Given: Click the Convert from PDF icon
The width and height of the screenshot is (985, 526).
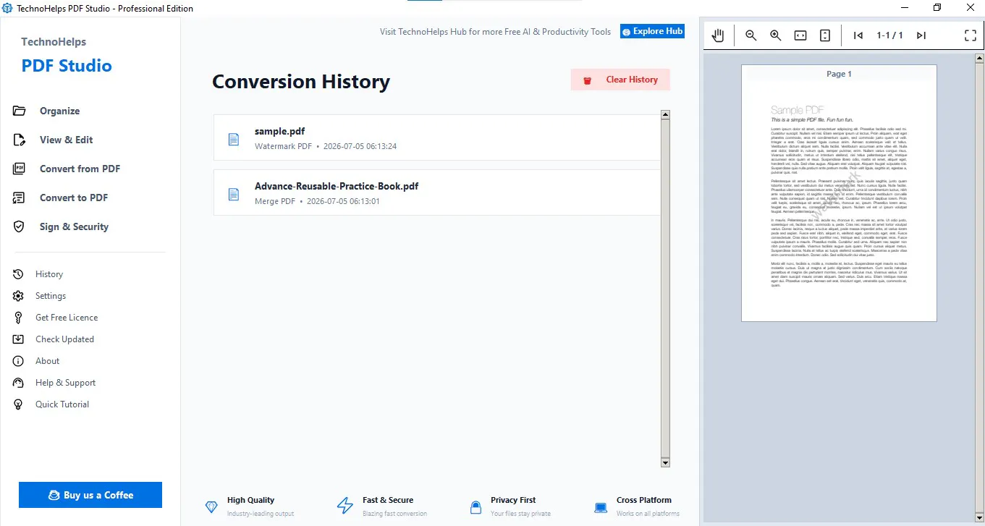Looking at the screenshot, I should coord(20,169).
